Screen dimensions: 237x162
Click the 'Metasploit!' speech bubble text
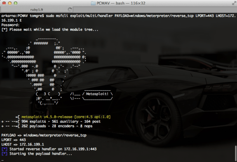pos(97,94)
